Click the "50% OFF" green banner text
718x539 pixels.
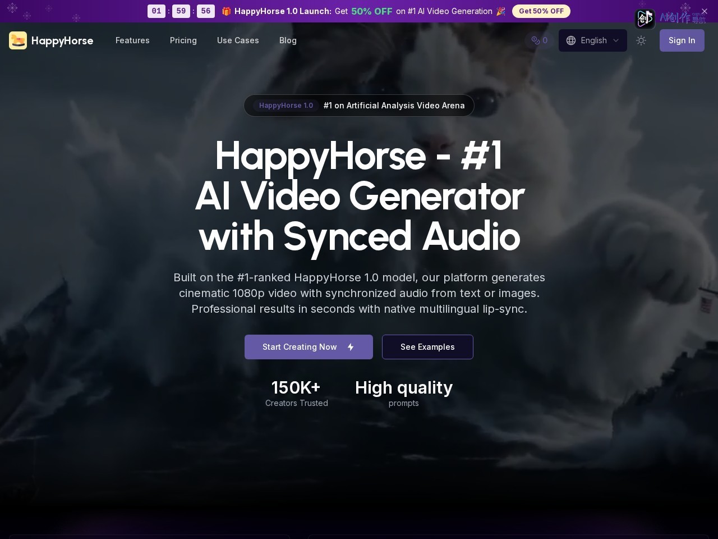click(372, 11)
